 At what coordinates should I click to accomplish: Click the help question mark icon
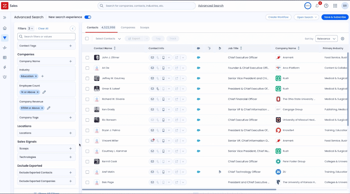(326, 6)
